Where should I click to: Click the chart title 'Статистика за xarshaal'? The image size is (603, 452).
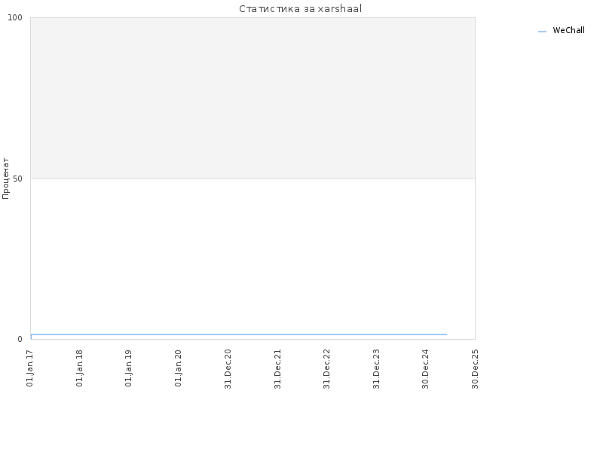[300, 8]
